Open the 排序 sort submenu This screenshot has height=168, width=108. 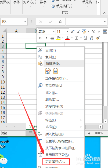pos(60,127)
